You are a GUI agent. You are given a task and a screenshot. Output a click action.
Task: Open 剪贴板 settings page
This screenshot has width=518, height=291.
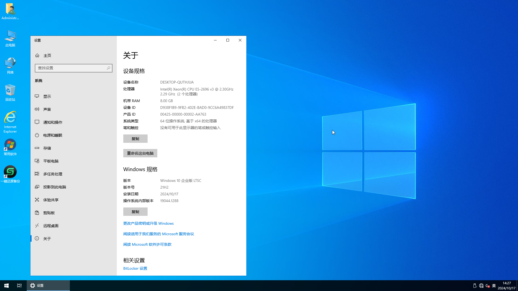pyautogui.click(x=74, y=213)
